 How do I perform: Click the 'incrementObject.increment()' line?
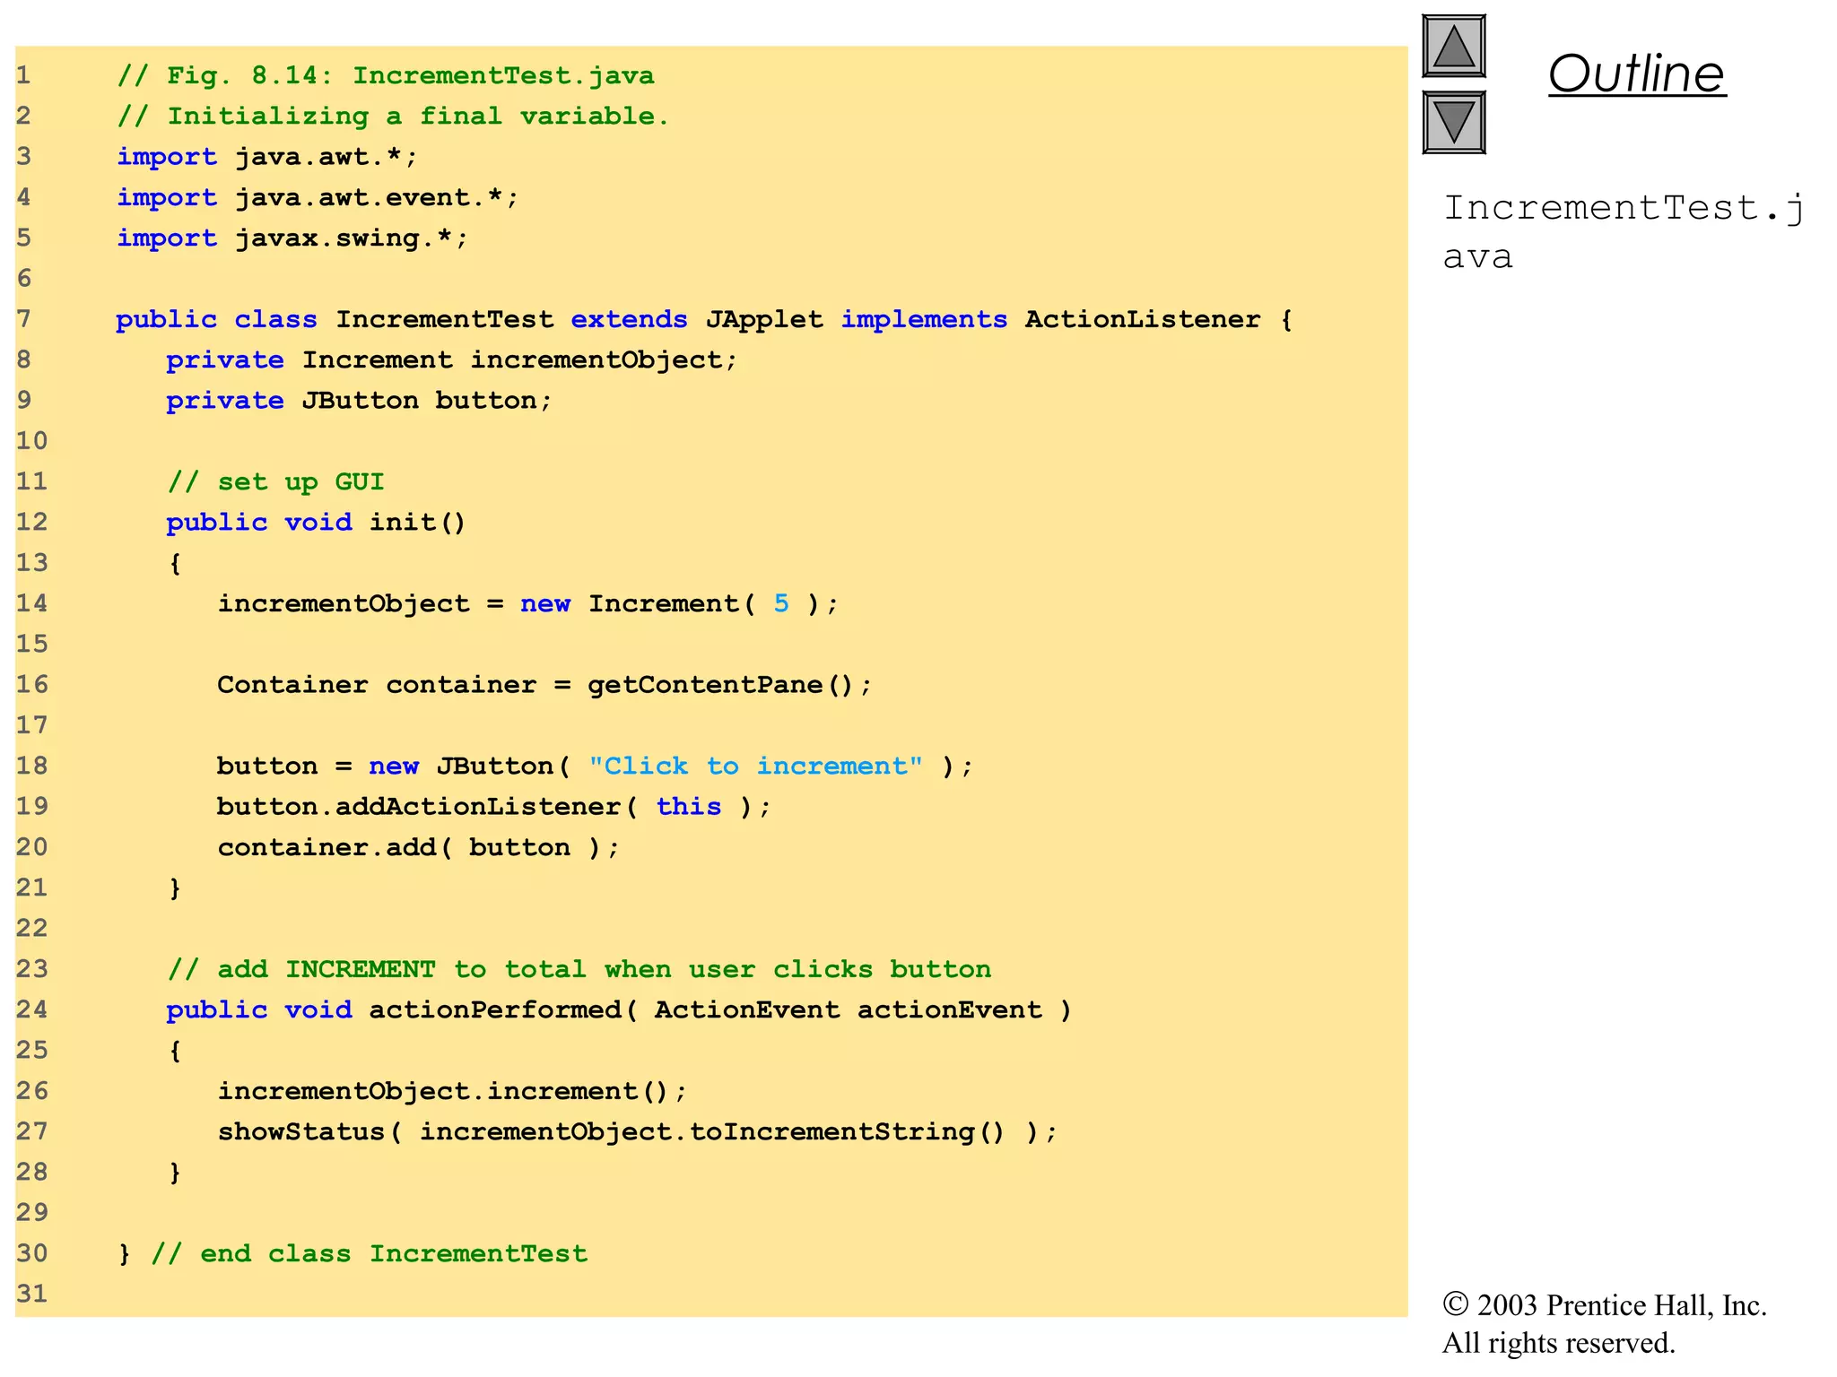(452, 1091)
